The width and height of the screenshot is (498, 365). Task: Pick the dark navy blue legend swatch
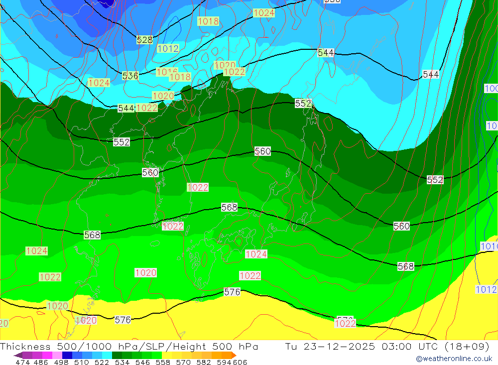pyautogui.click(x=67, y=355)
